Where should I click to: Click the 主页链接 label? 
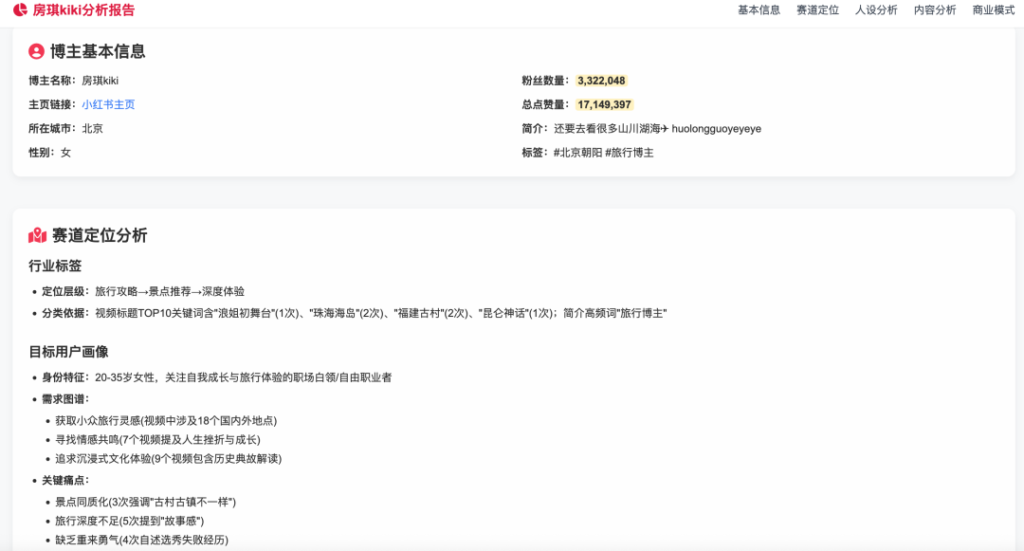pyautogui.click(x=52, y=104)
